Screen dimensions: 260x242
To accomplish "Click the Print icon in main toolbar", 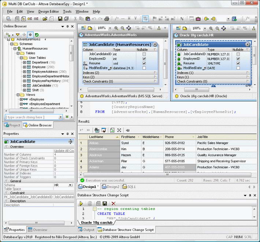I will tap(107, 19).
